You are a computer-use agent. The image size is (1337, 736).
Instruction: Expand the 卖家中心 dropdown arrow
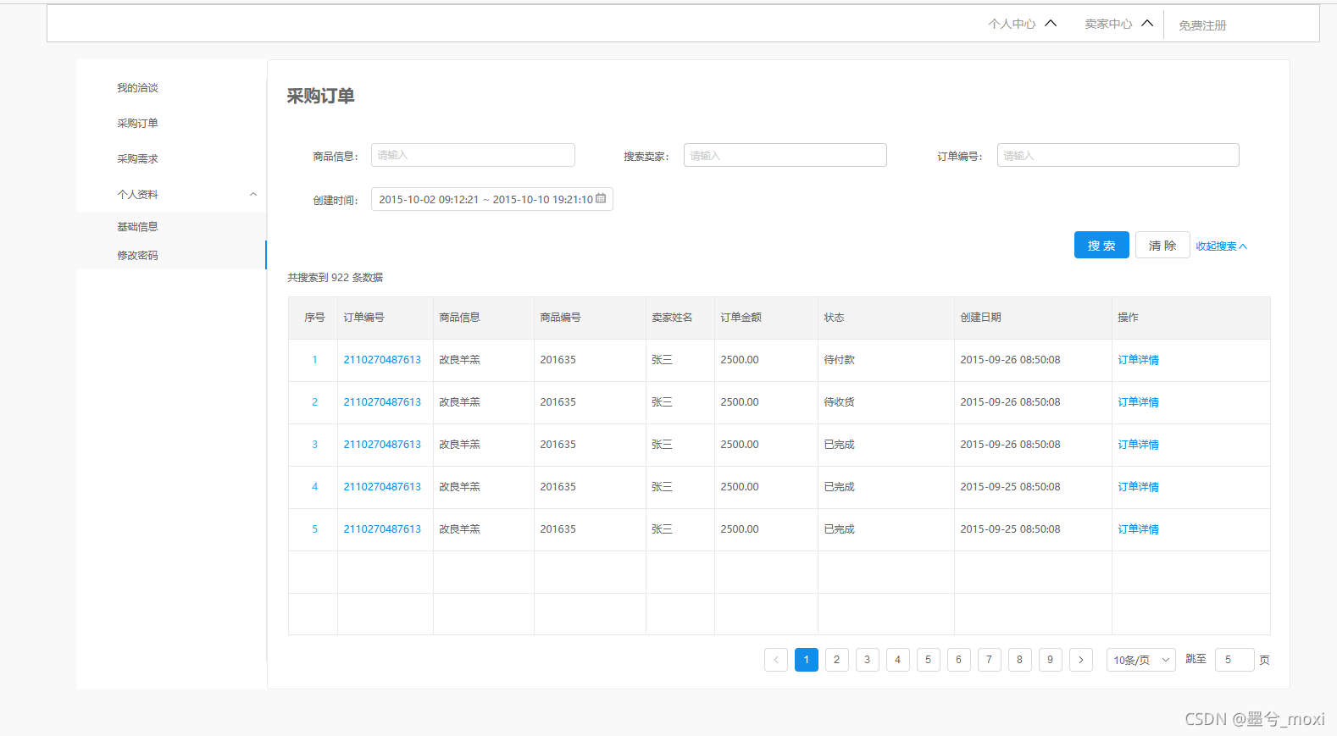pos(1147,24)
